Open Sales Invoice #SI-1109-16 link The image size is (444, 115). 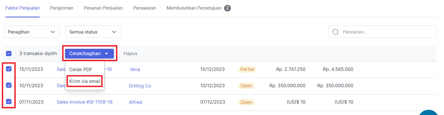(85, 102)
